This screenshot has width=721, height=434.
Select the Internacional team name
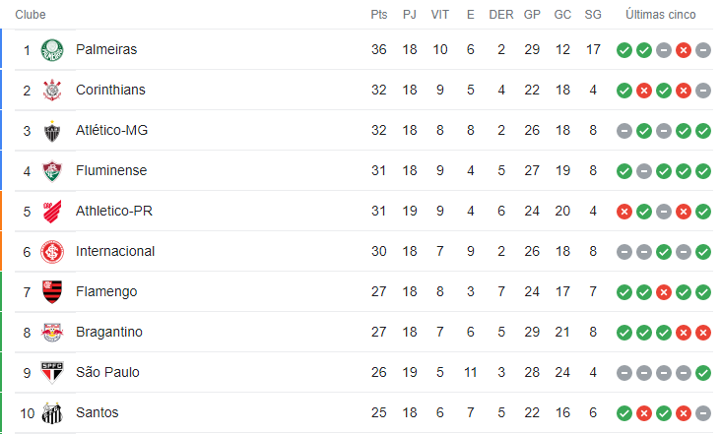pos(115,251)
